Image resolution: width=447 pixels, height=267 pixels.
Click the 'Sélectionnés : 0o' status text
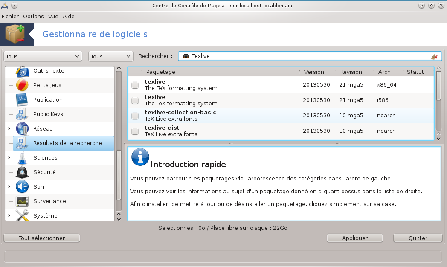(x=182, y=228)
